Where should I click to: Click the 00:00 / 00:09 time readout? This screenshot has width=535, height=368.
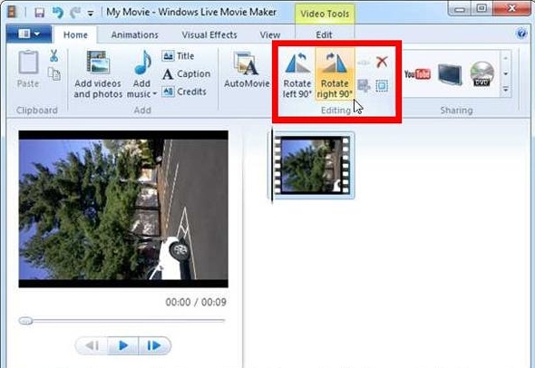click(x=196, y=302)
